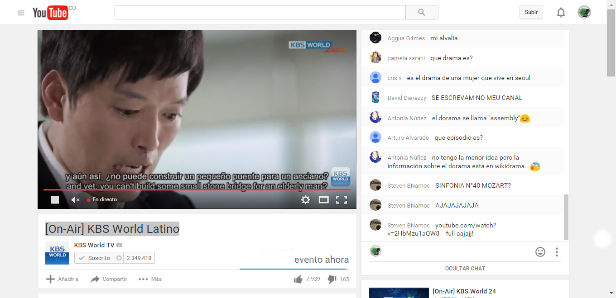Image resolution: width=616 pixels, height=298 pixels.
Task: Click the Subir upload button
Action: [x=531, y=12]
